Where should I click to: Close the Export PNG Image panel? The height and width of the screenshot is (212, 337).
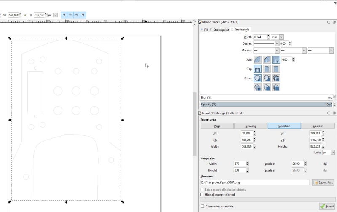334,113
